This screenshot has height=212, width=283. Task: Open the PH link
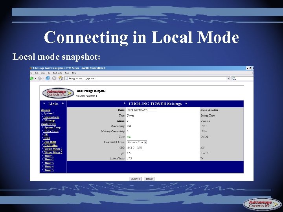point(46,135)
